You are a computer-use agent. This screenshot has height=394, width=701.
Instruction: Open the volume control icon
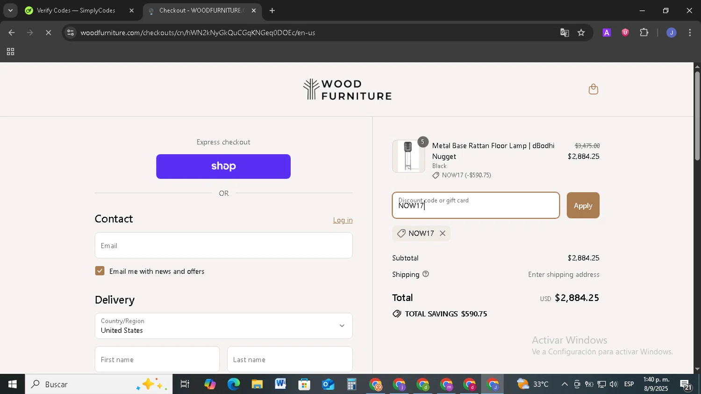coord(613,384)
